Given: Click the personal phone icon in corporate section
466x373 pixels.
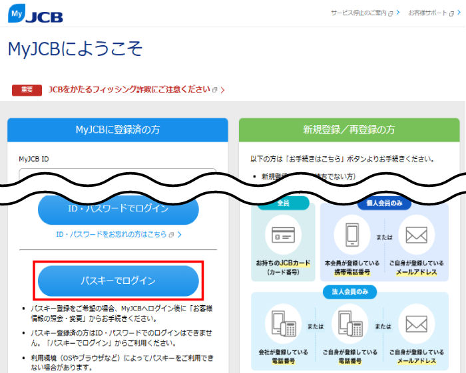Looking at the screenshot, I should coord(351,324).
